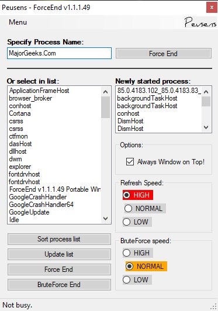
Task: Click the Specify Process Name text field
Action: tap(59, 53)
